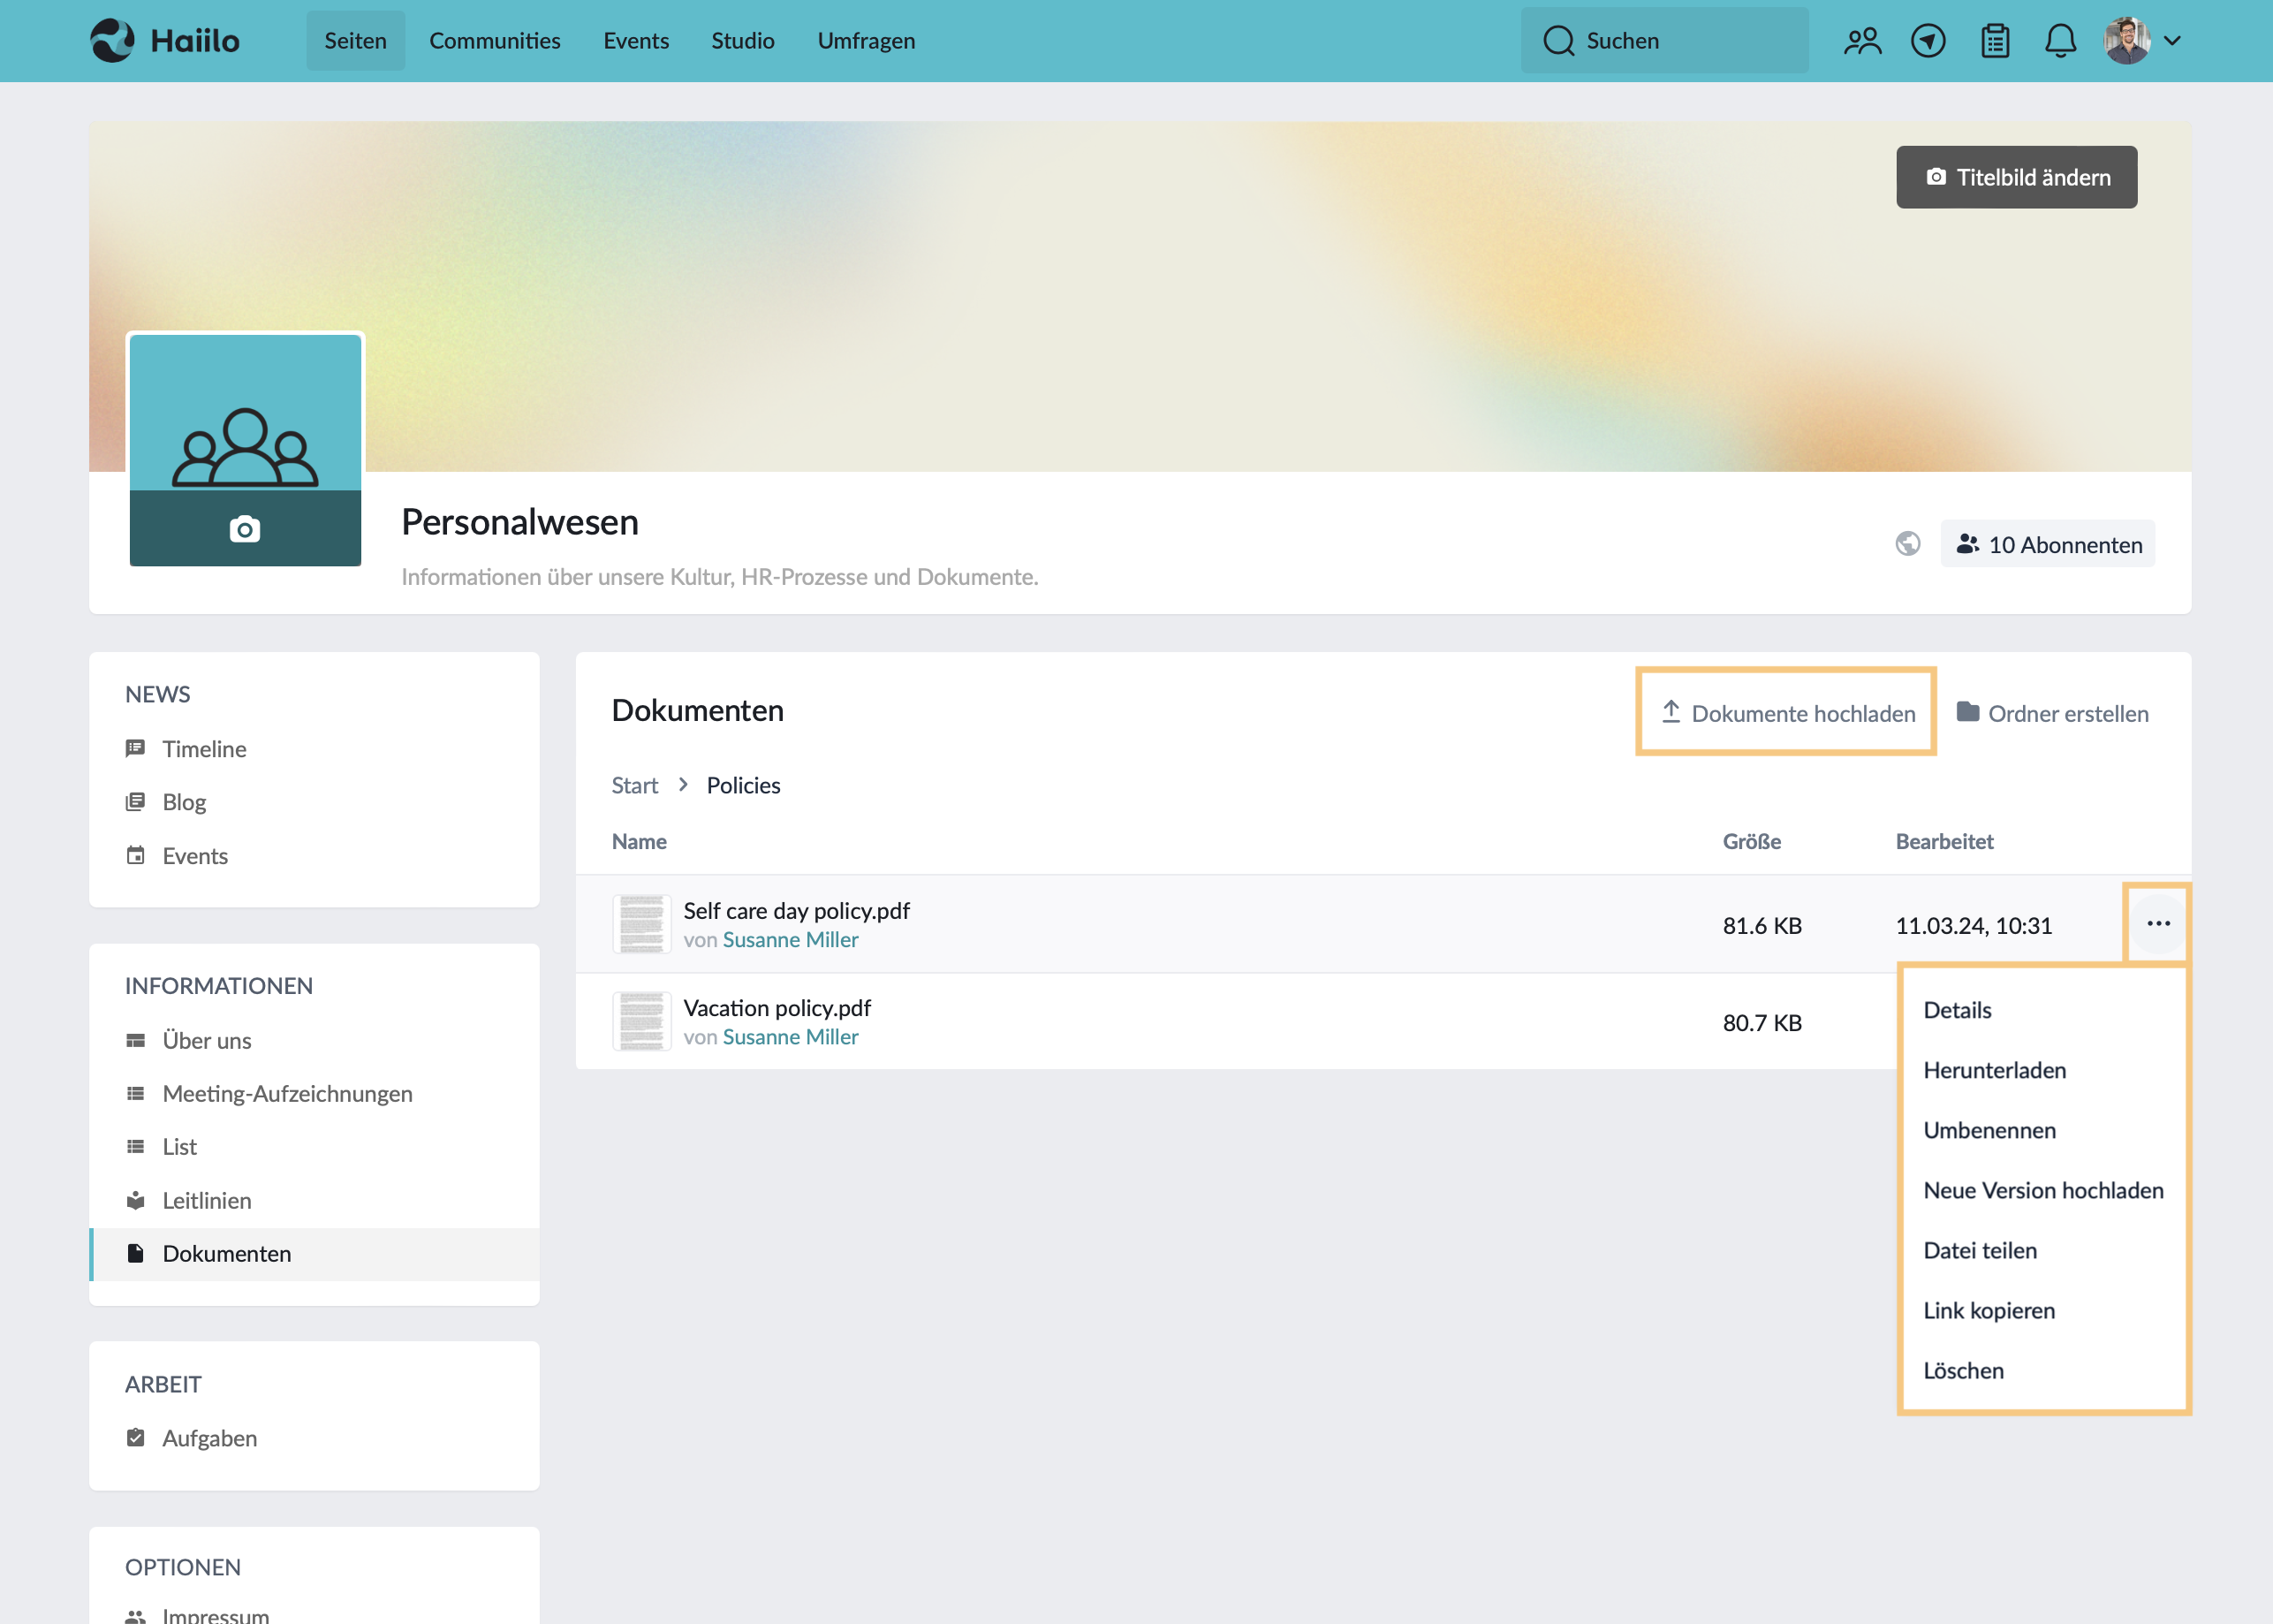This screenshot has width=2273, height=1624.
Task: Open Events in top navigation
Action: point(636,41)
